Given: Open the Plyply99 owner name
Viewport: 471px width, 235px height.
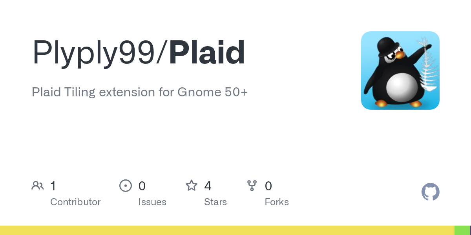Looking at the screenshot, I should pyautogui.click(x=93, y=53).
